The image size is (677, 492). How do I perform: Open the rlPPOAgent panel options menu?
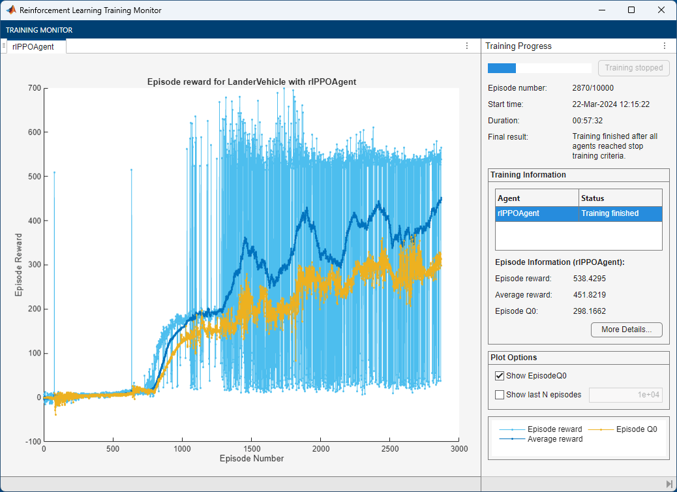467,46
